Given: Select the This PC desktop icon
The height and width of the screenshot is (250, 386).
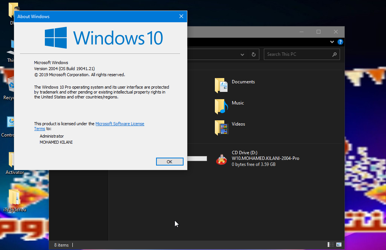Looking at the screenshot, I should (10, 51).
